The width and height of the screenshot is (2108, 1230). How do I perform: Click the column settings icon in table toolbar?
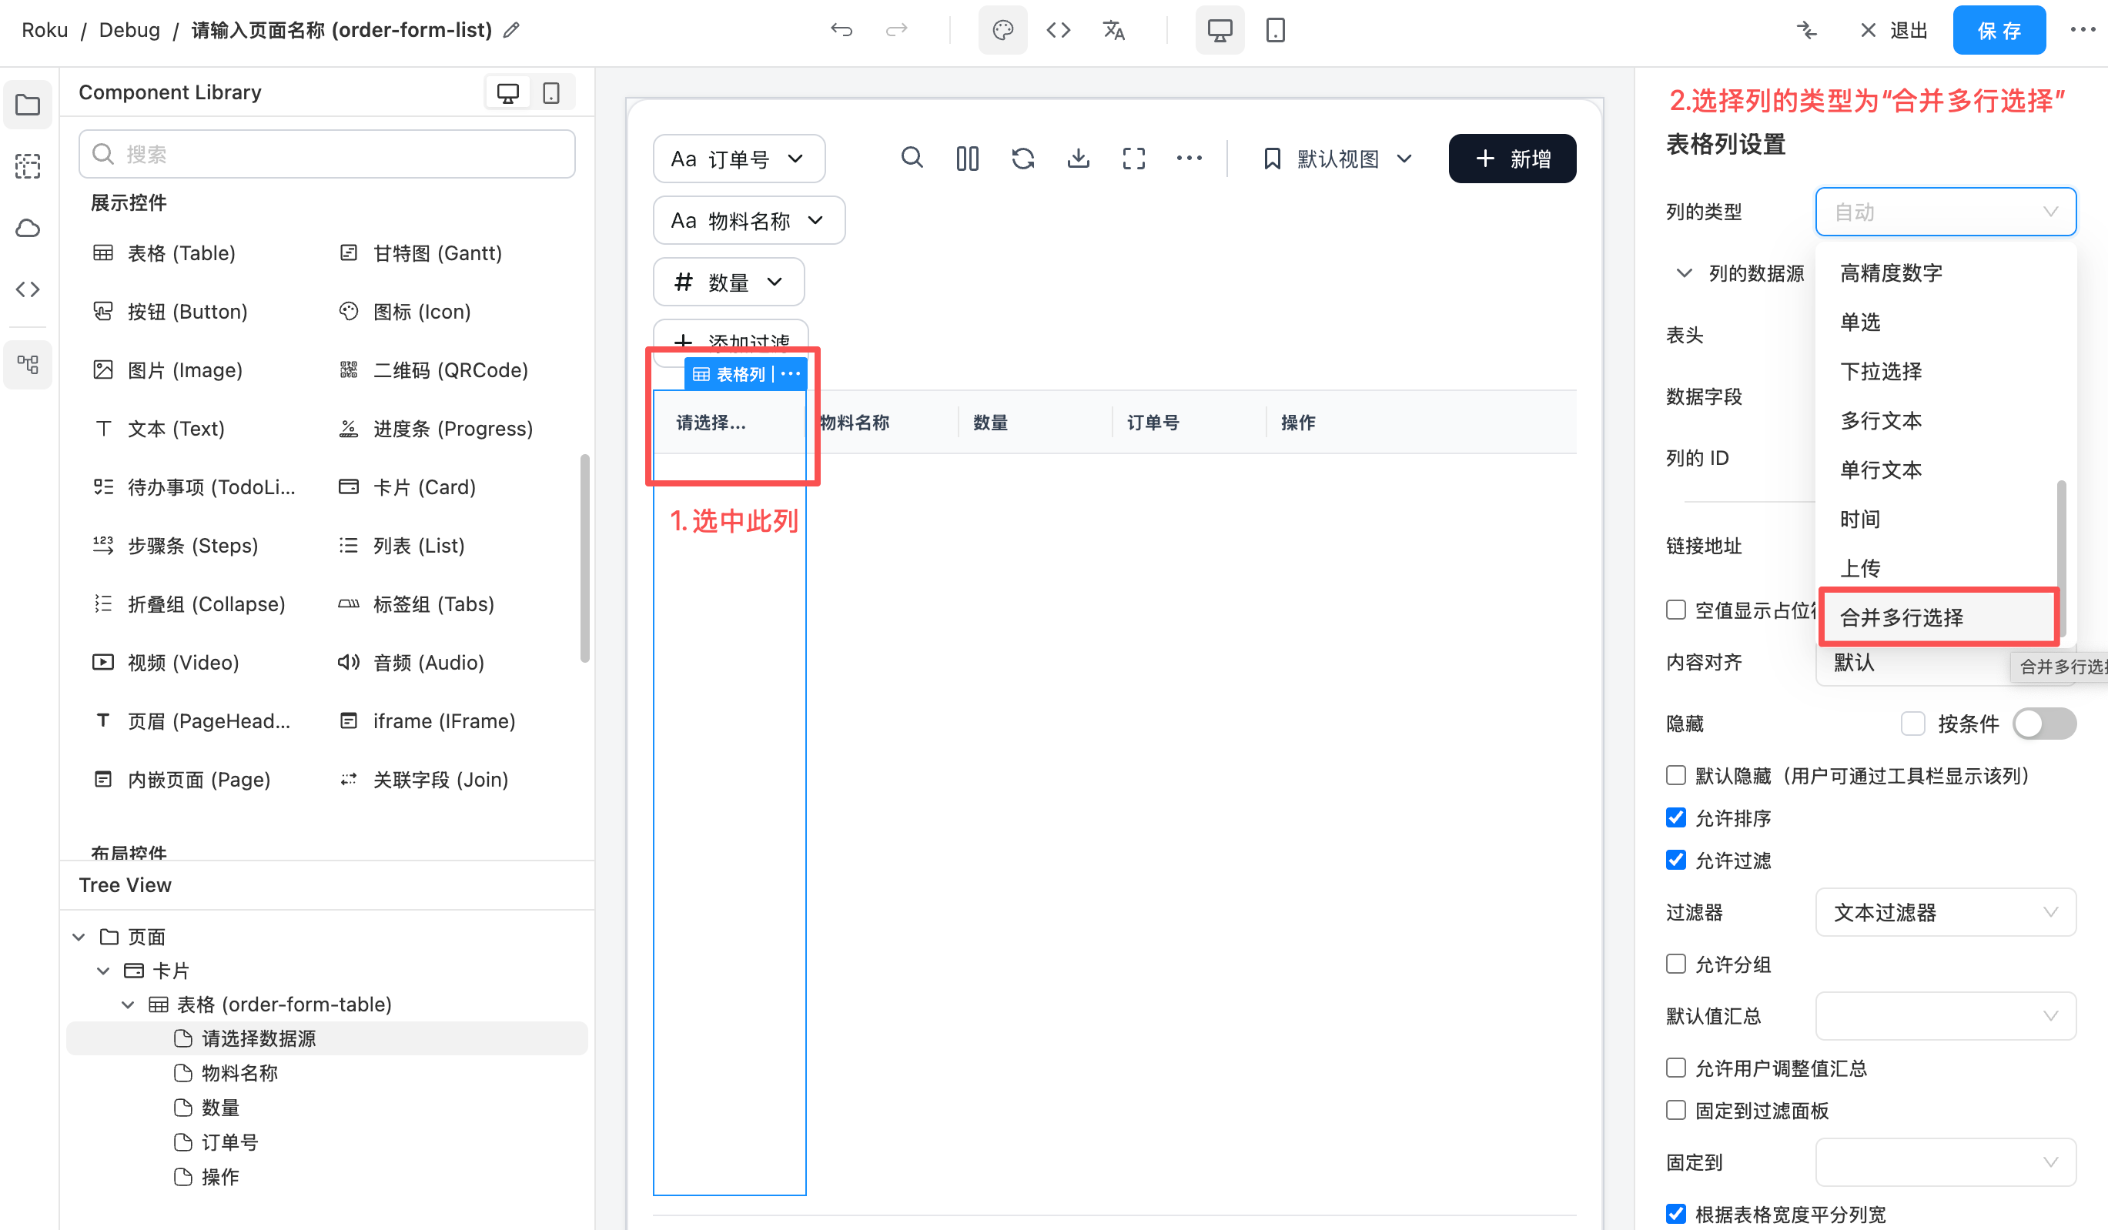968,159
